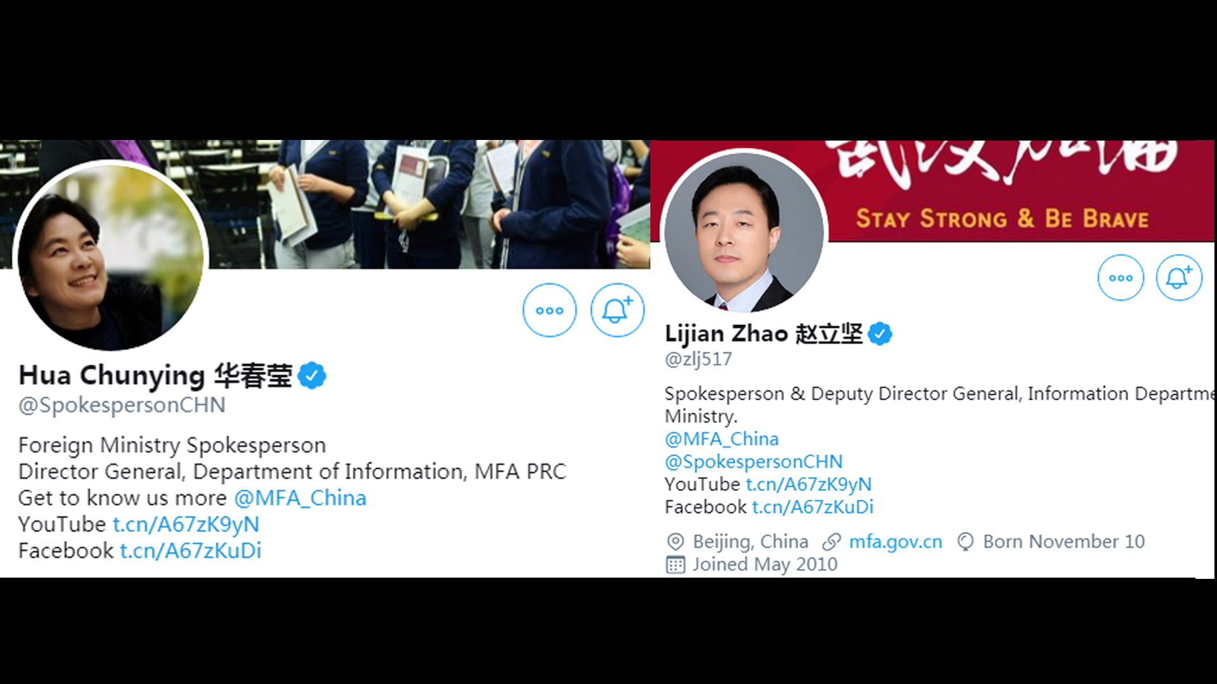This screenshot has height=684, width=1217.
Task: Open Facebook link t.cn/A67zKuDi in Hua's bio
Action: point(191,551)
